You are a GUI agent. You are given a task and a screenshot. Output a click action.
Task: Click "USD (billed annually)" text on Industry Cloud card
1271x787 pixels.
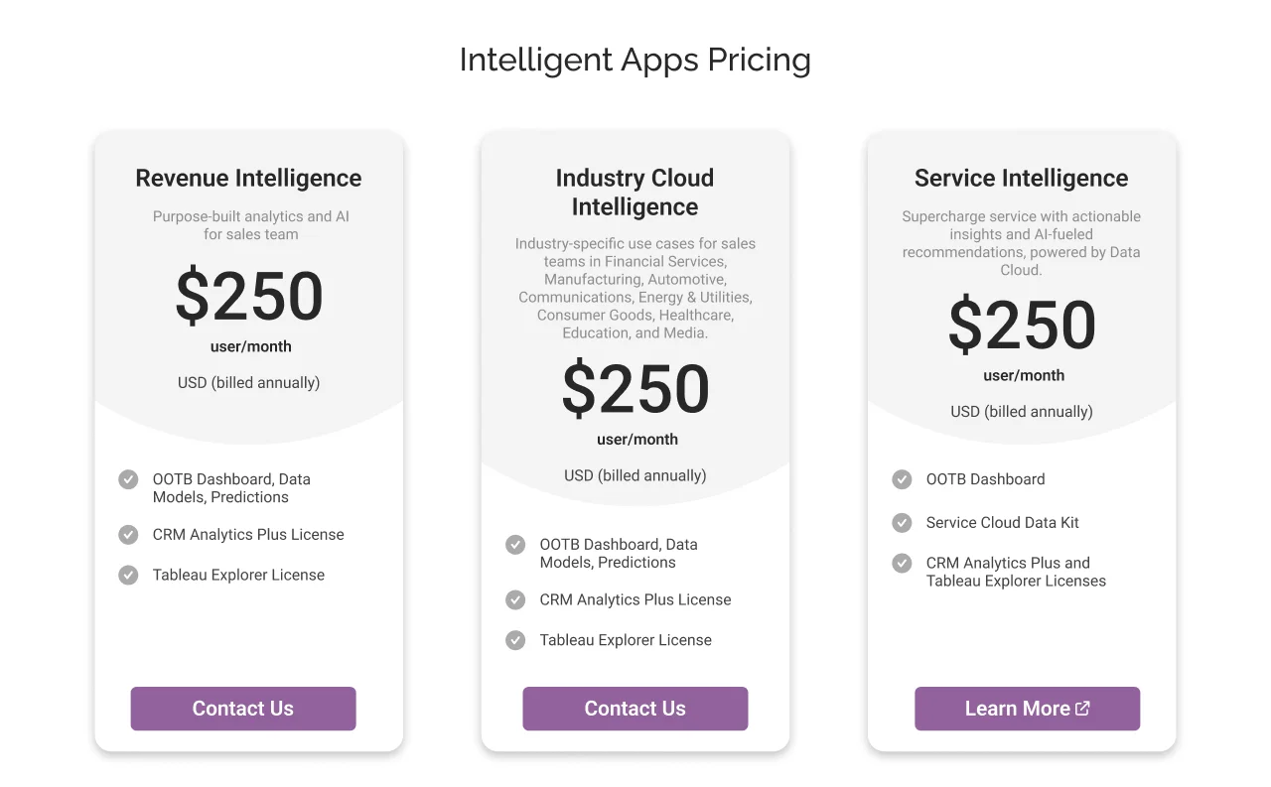[x=635, y=475]
